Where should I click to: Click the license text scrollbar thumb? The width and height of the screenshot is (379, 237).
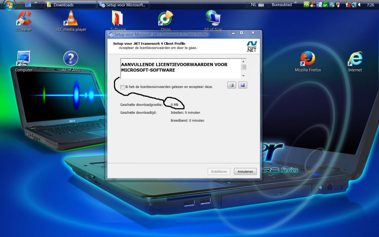[x=244, y=67]
